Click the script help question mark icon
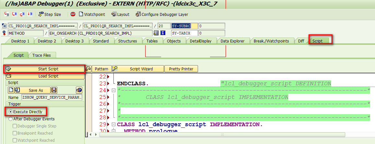 [x=79, y=90]
